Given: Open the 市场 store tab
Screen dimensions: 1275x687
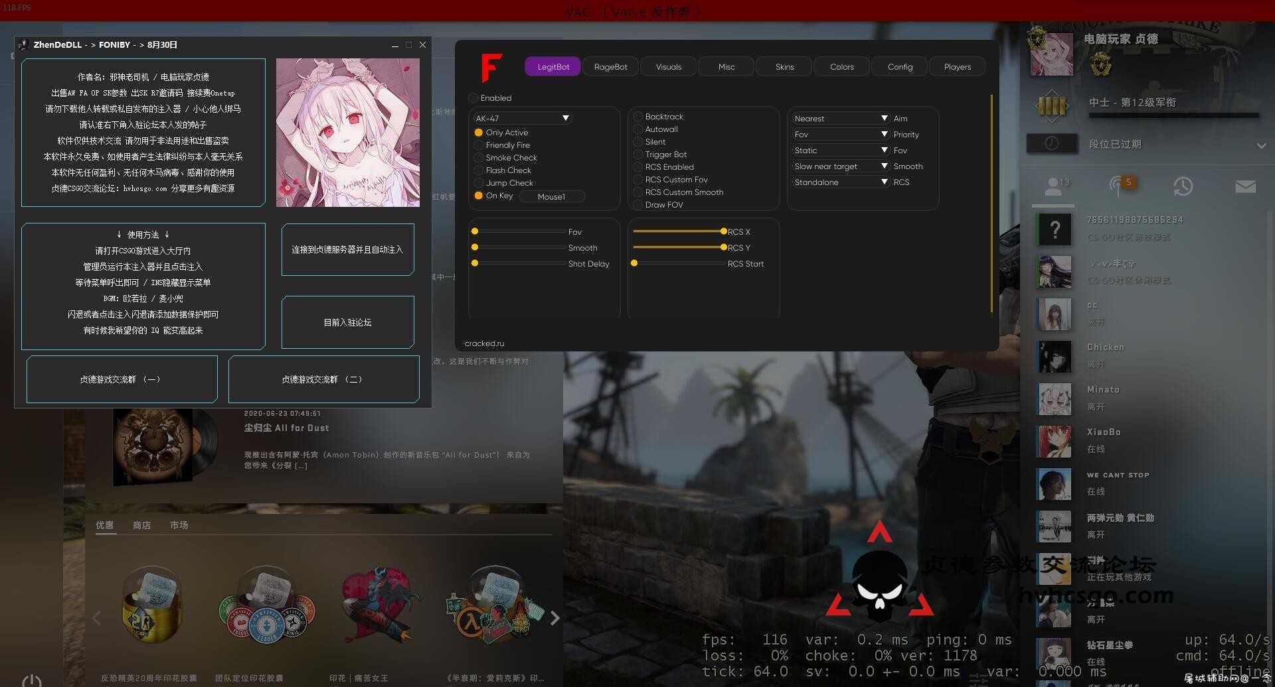Looking at the screenshot, I should 179,525.
